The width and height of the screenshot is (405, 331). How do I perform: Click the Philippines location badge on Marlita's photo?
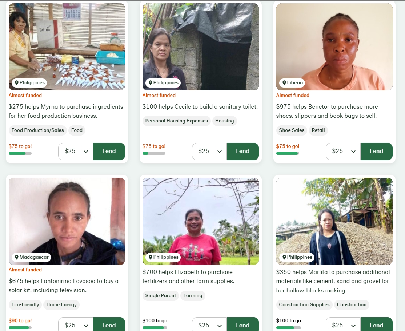(297, 257)
